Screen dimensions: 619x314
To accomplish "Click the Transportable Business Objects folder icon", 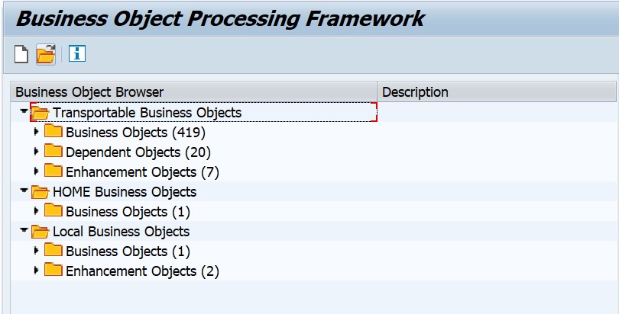I will [40, 113].
